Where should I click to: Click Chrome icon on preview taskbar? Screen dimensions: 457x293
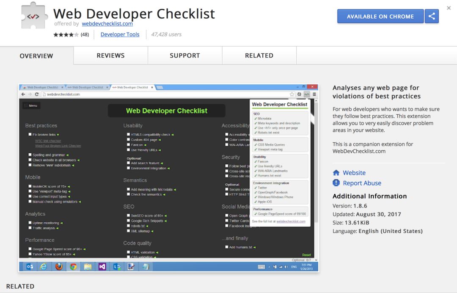click(x=73, y=266)
